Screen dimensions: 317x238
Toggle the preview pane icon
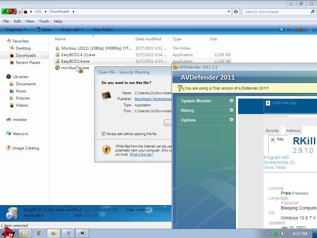(299, 29)
